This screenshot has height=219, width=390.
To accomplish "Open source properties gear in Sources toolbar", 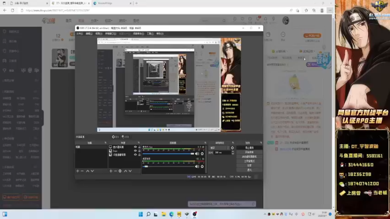I will coord(120,171).
